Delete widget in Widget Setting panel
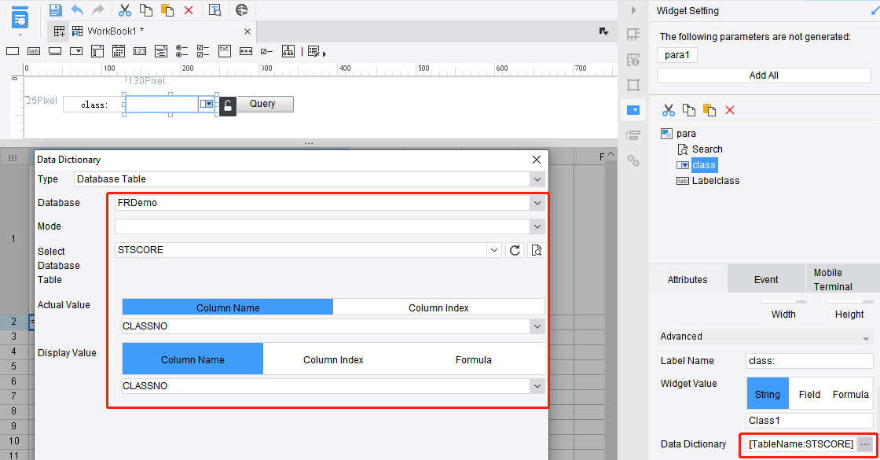The height and width of the screenshot is (460, 880). point(730,110)
